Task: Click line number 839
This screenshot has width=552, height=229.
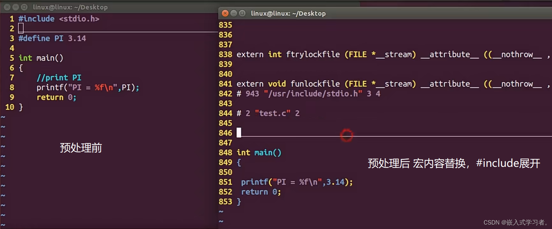Action: [x=225, y=64]
